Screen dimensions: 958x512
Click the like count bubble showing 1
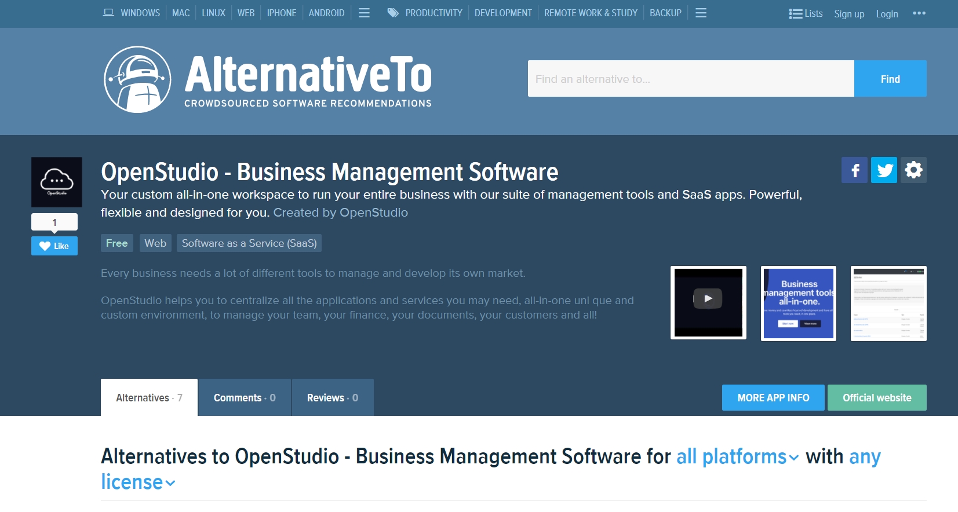[54, 222]
